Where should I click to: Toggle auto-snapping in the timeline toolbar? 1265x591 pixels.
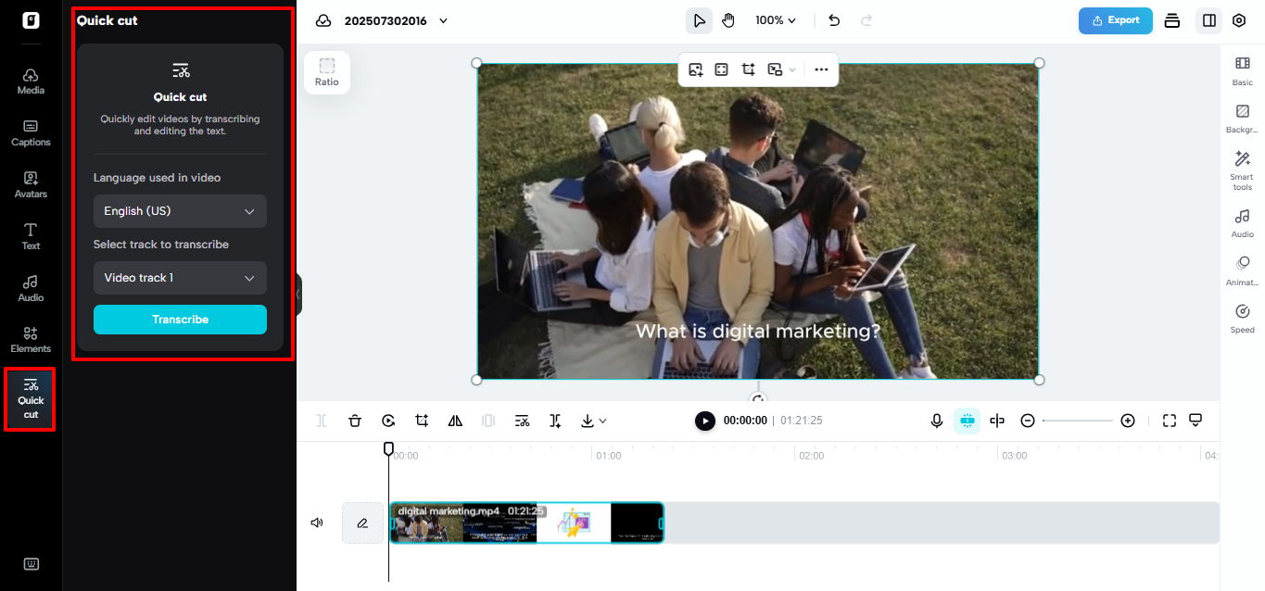[x=967, y=420]
